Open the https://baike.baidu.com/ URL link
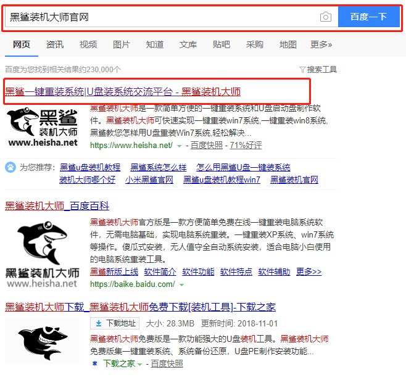406x377 pixels. (132, 284)
